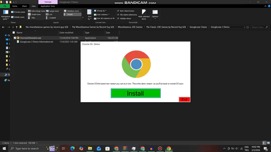This screenshot has height=152, width=271.
Task: Click the Google.exe Classic breadcrumb
Action: [x=198, y=27]
